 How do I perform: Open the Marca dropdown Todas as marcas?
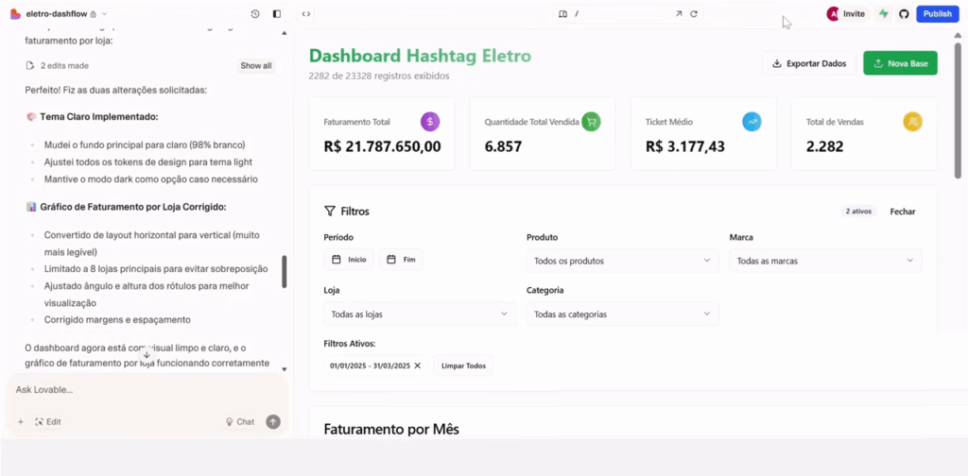coord(826,261)
